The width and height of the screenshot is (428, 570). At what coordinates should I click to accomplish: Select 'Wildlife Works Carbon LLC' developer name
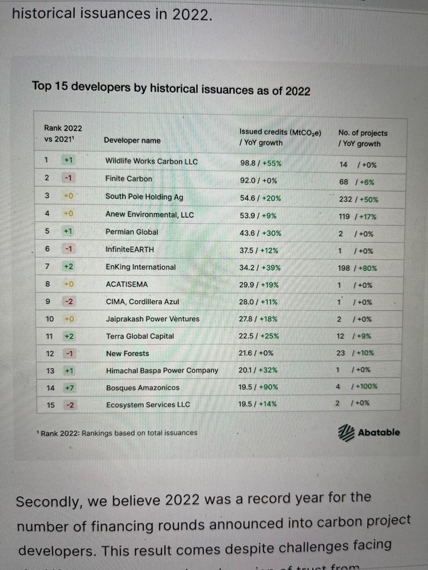click(x=152, y=161)
